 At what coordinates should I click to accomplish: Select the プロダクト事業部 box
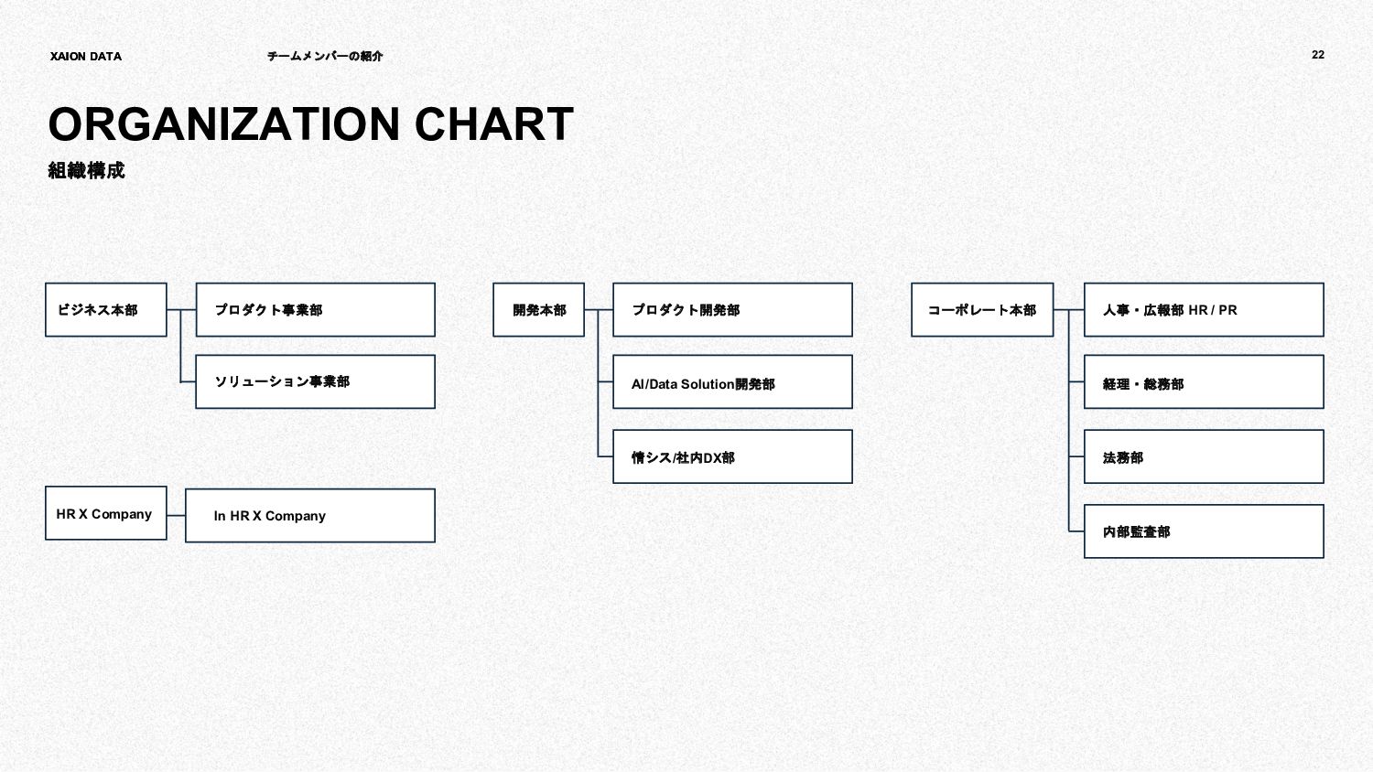click(315, 310)
